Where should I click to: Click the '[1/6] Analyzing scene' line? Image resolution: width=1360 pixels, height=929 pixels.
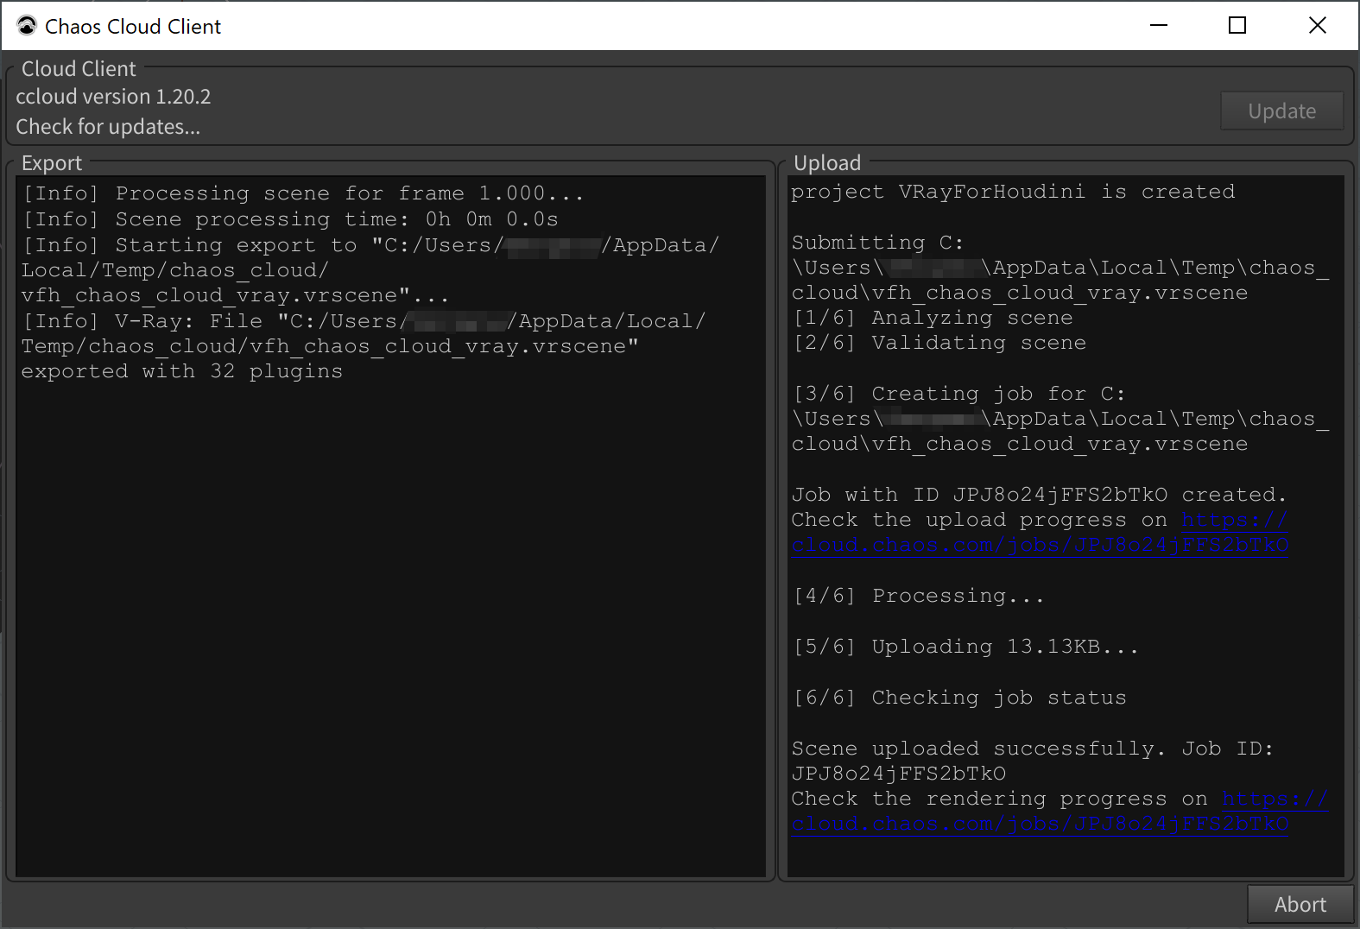point(933,318)
